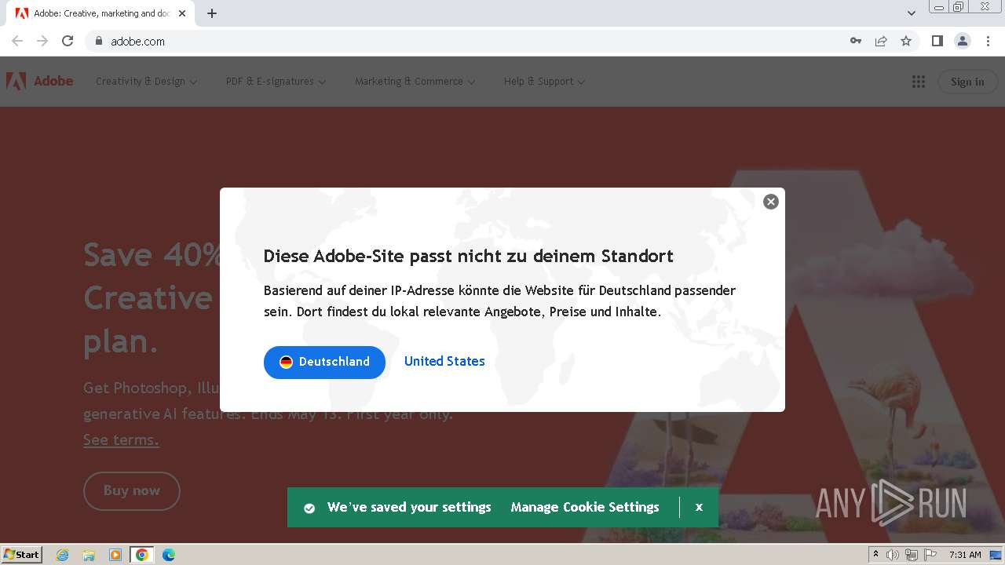Viewport: 1005px width, 565px height.
Task: Expand Marketing & Commerce menu
Action: [415, 82]
